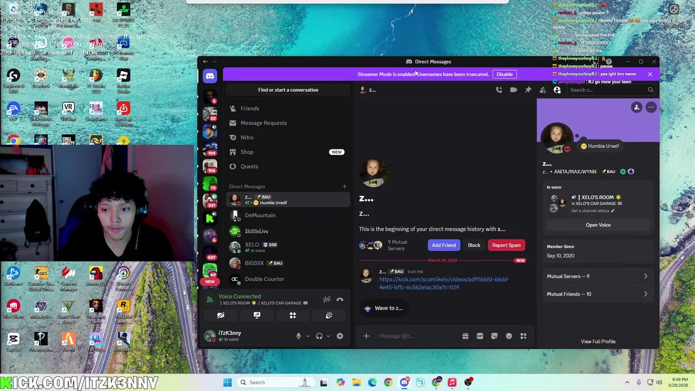Viewport: 695px width, 391px height.
Task: Open the Nitro page
Action: pos(288,137)
